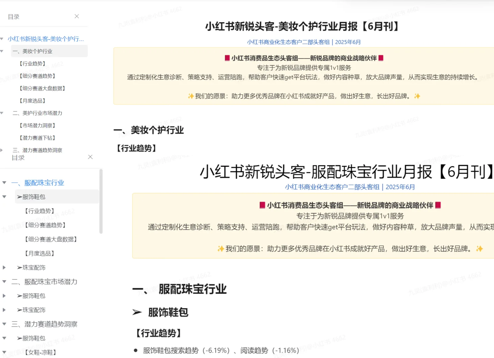
Task: Open 【细分赛道趋势】 in the jewelry outline
Action: tap(44, 225)
